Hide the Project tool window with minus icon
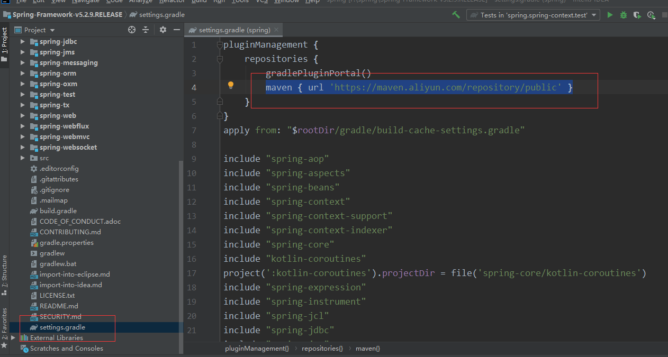This screenshot has width=668, height=357. pyautogui.click(x=177, y=30)
